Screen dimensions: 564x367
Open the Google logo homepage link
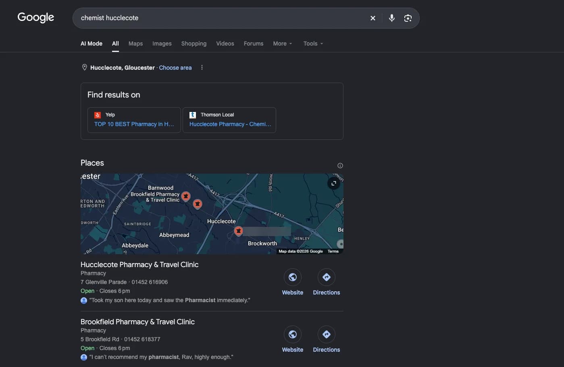[36, 17]
